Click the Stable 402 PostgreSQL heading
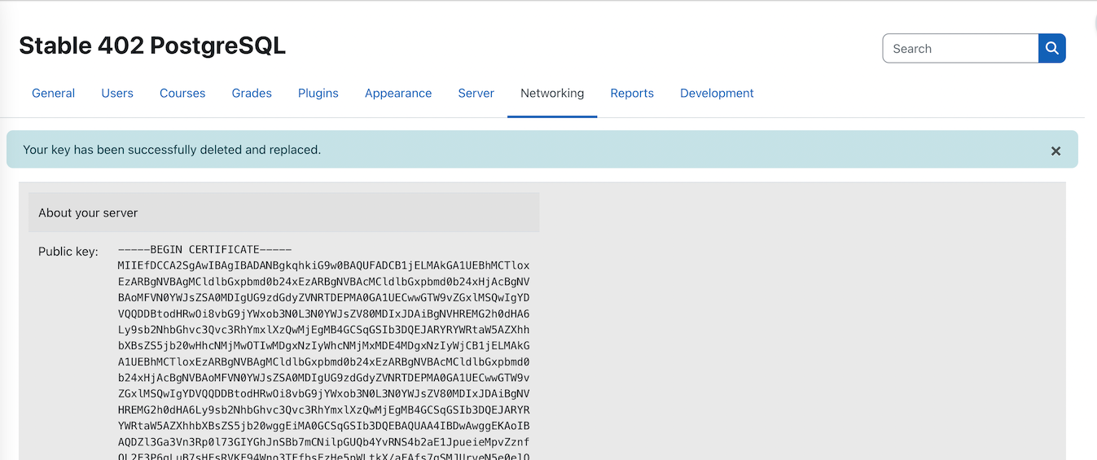 pos(152,46)
